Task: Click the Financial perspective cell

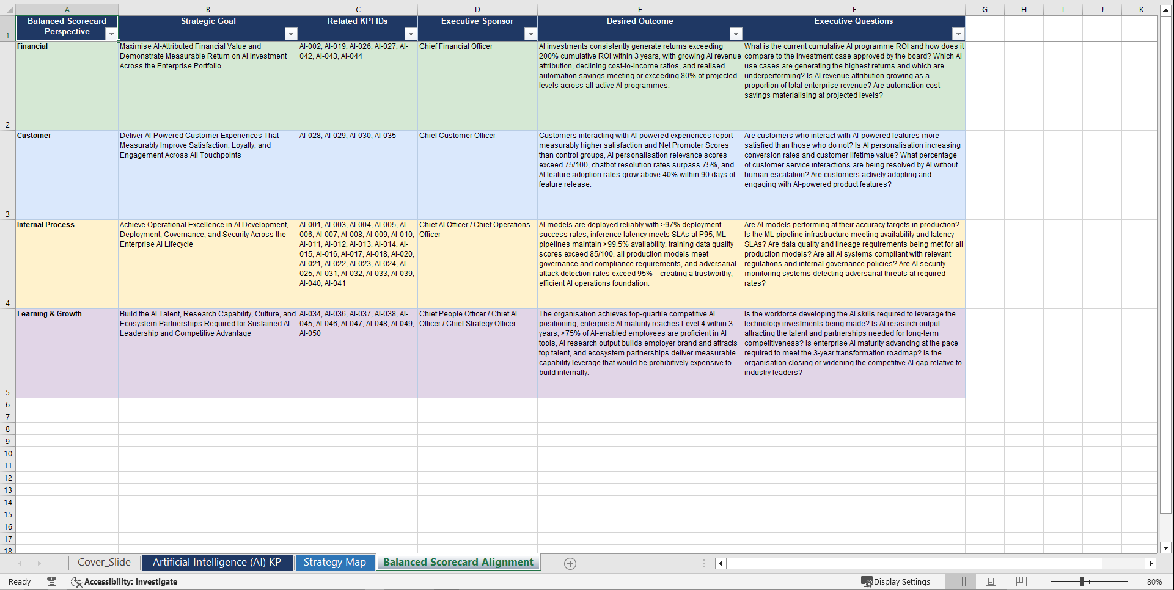Action: (x=67, y=86)
